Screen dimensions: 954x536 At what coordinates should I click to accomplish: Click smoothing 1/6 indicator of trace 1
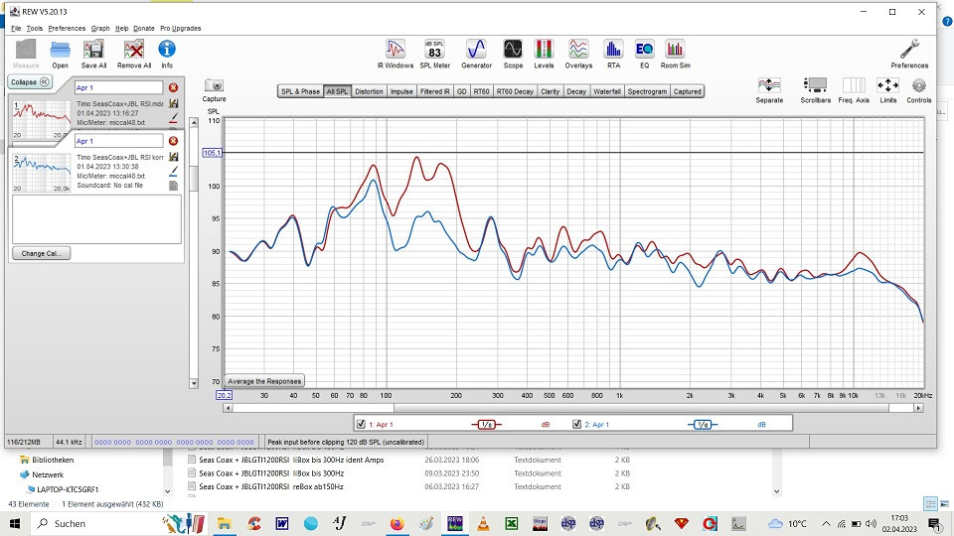pos(486,424)
